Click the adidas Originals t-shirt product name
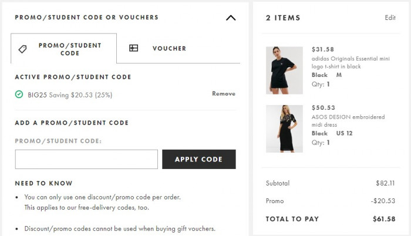 point(351,62)
